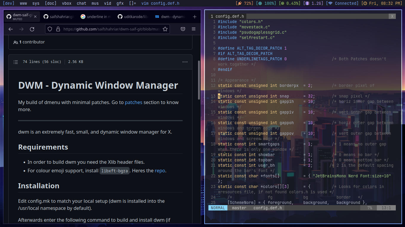Click the CPU 0.43% status indicator
This screenshot has height=227, width=405.
(x=290, y=3)
